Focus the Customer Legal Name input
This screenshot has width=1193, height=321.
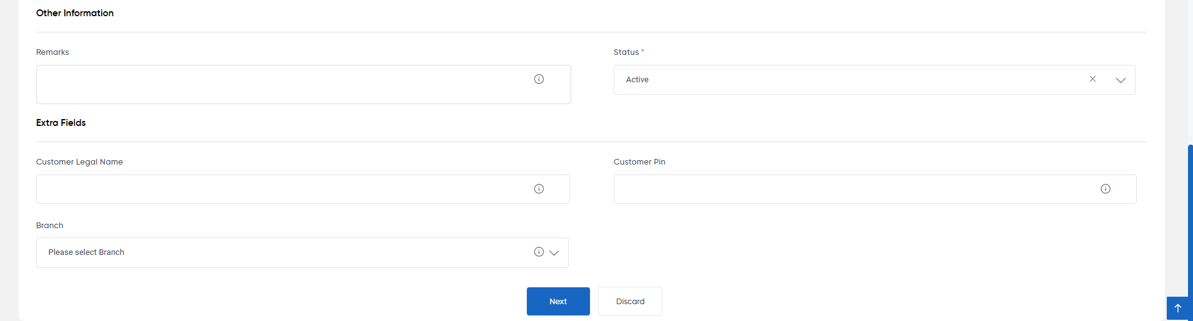point(303,189)
